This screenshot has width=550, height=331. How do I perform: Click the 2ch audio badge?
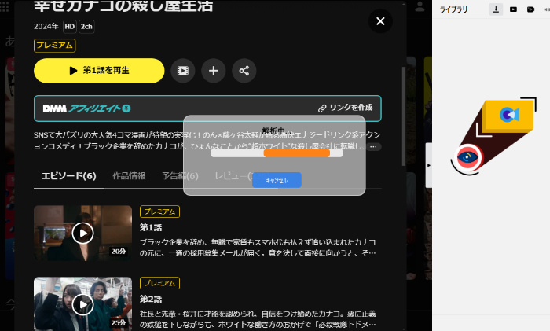(x=86, y=26)
